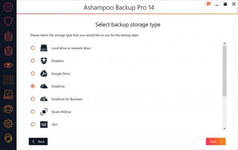238x150 pixels.
Task: Click the Next button
Action: coord(216,142)
